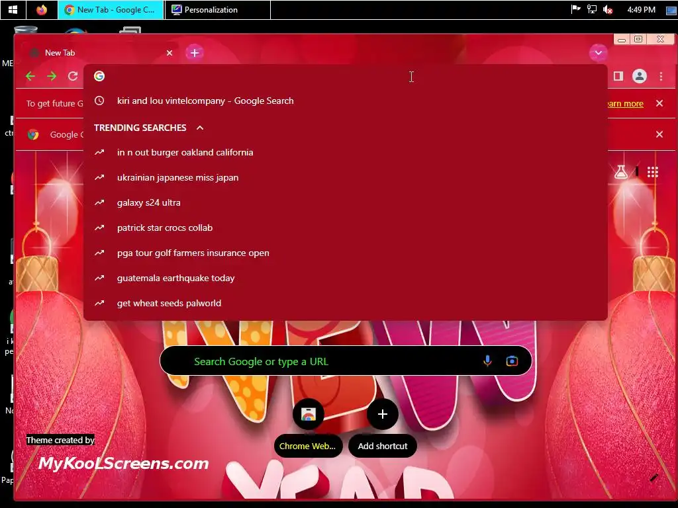This screenshot has width=678, height=508.
Task: Open the tab search dropdown chevron
Action: click(599, 53)
